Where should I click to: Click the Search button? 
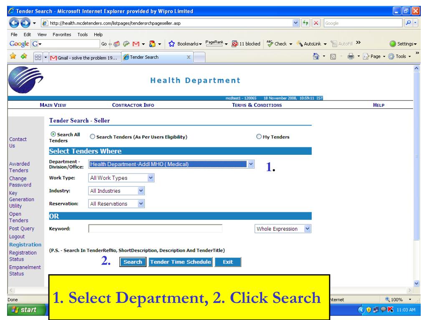point(133,262)
